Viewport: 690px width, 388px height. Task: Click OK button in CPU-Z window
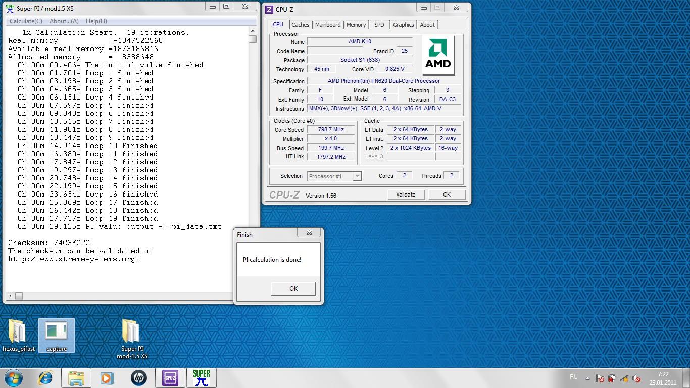(447, 195)
